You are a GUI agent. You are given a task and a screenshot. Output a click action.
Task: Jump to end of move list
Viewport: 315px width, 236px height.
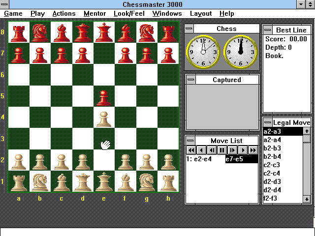(253, 150)
